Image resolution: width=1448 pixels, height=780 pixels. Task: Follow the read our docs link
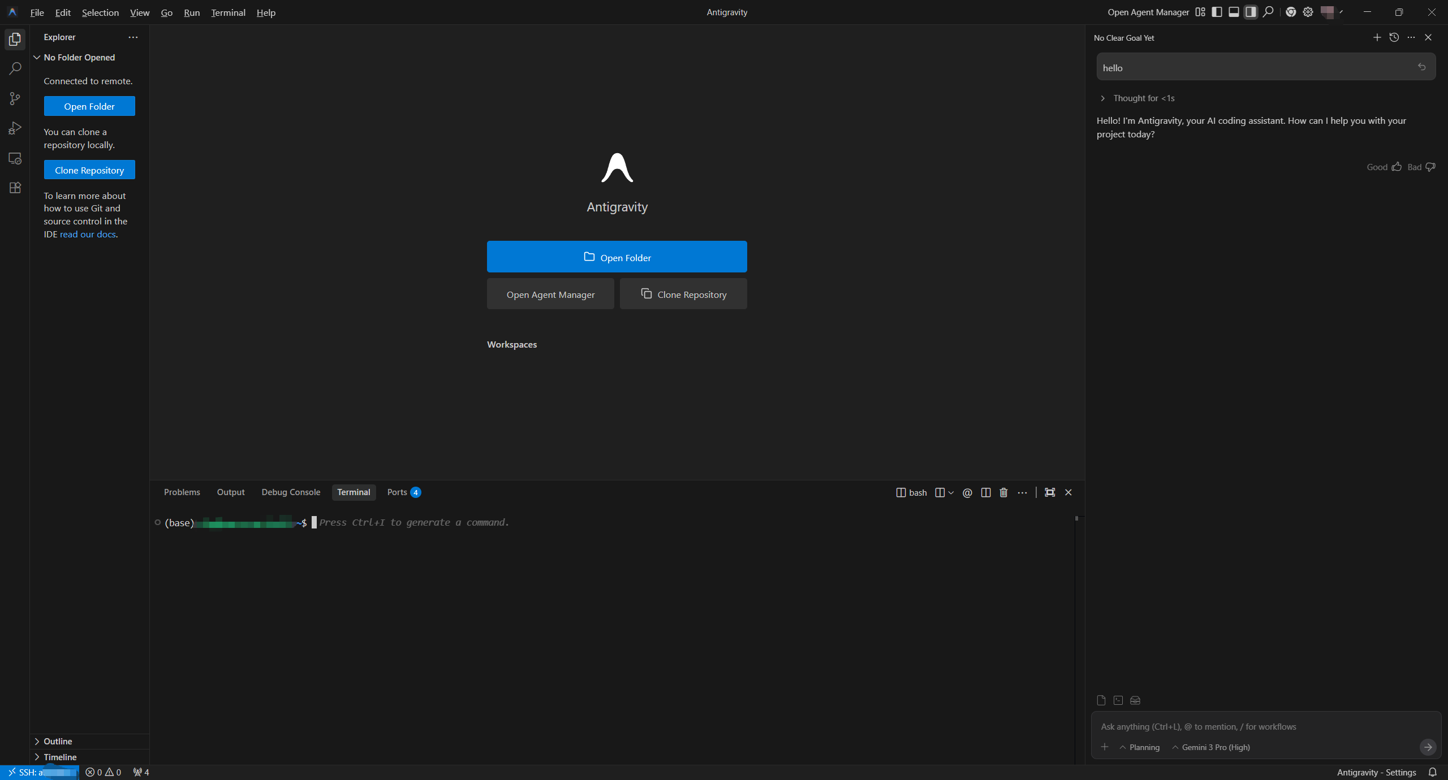click(88, 235)
